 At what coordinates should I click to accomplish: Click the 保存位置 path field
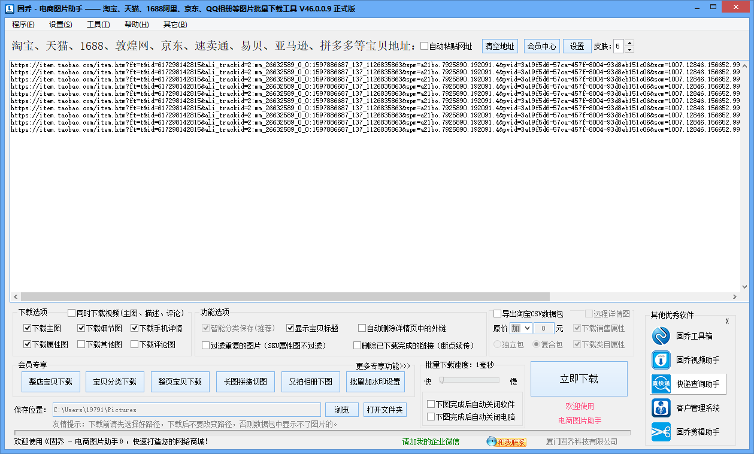[187, 410]
